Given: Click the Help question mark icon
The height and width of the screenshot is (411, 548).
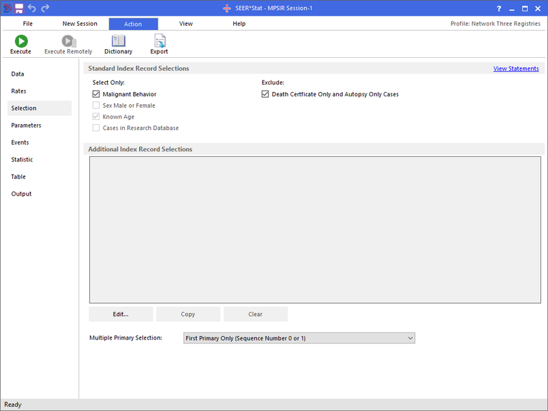Looking at the screenshot, I should pyautogui.click(x=499, y=8).
